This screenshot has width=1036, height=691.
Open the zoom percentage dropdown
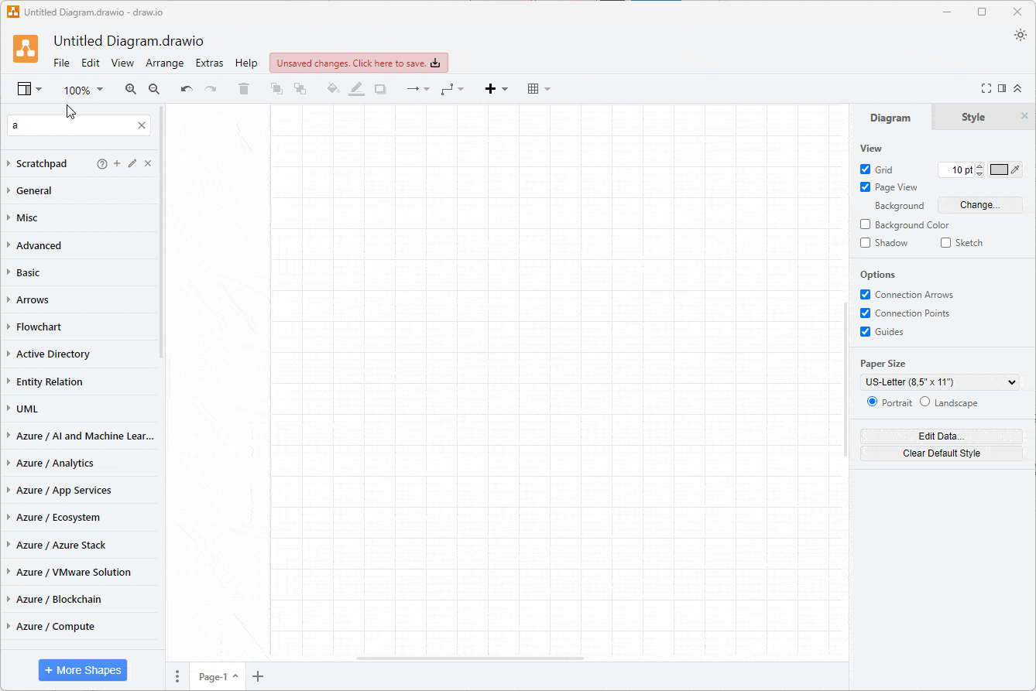83,89
